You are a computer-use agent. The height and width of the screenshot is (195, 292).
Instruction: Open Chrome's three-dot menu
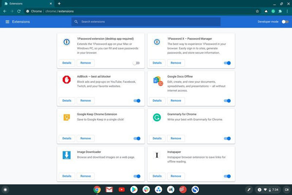(287, 11)
